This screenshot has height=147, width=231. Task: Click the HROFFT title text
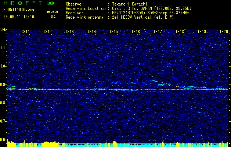(23, 3)
